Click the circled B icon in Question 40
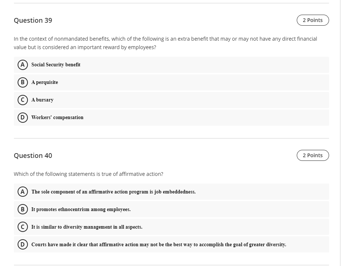 pyautogui.click(x=22, y=209)
